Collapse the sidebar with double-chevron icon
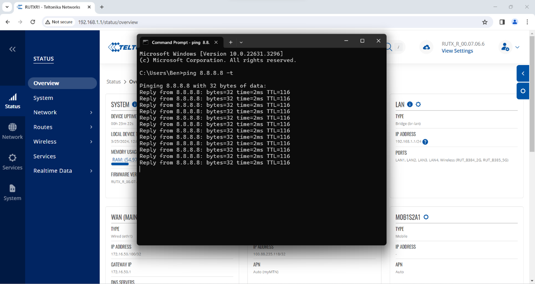Viewport: 535px width, 284px height. pos(12,49)
